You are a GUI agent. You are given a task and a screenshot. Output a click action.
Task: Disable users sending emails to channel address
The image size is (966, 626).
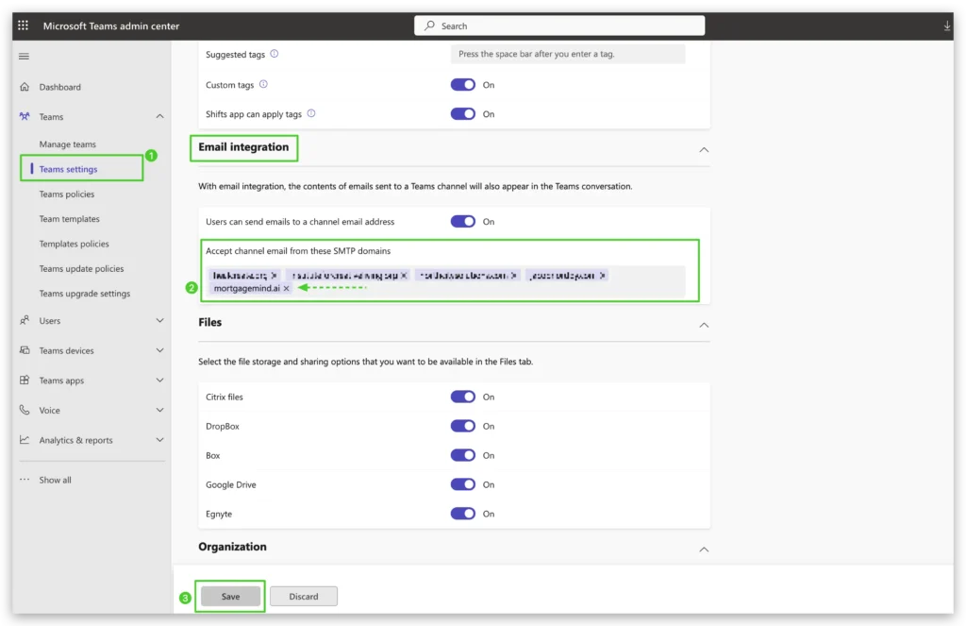tap(462, 222)
